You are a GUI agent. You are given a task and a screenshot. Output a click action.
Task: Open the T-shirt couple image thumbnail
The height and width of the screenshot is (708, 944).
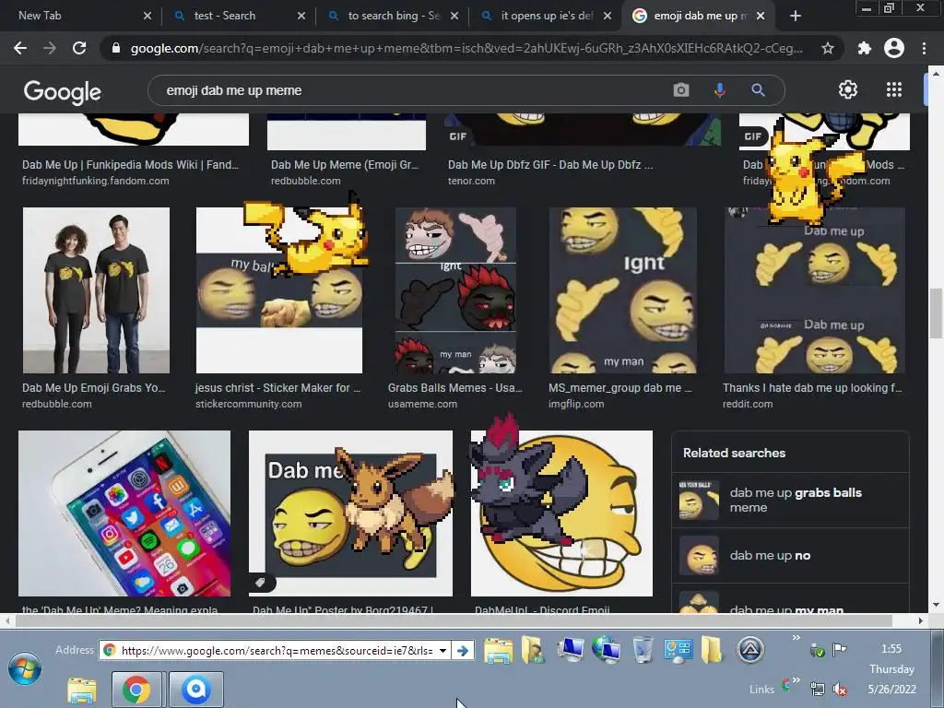click(x=96, y=290)
